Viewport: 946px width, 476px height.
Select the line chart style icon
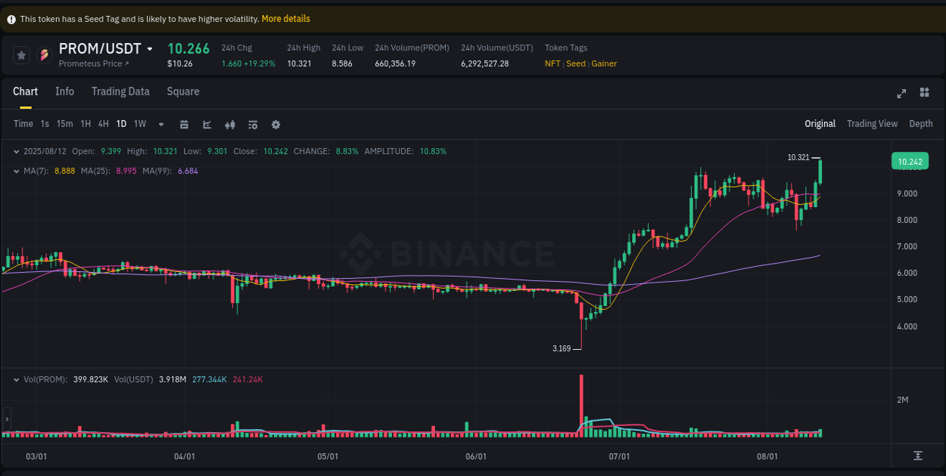[x=207, y=124]
